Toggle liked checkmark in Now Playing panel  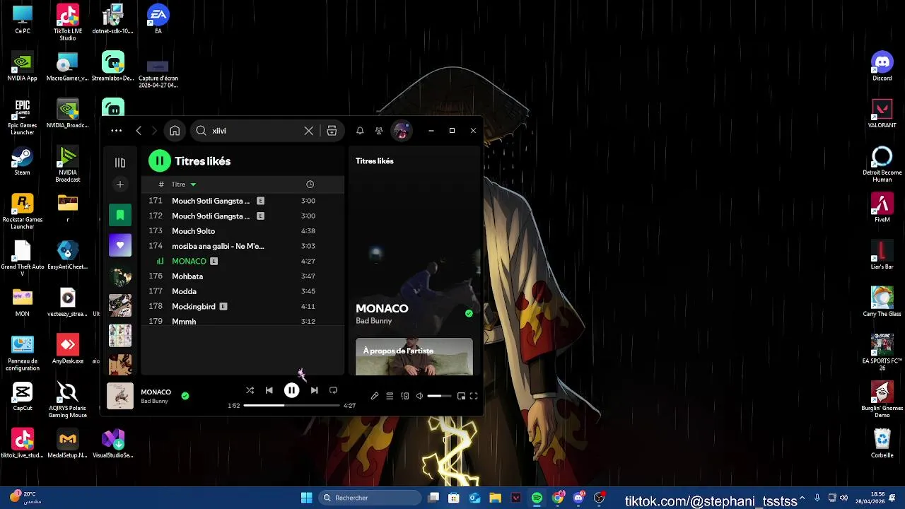click(x=469, y=313)
